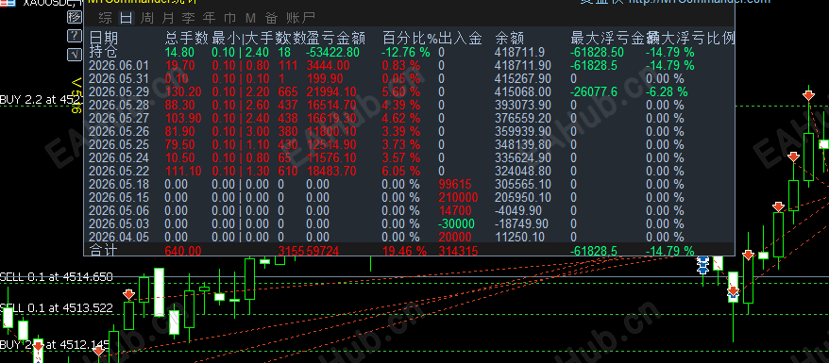Viewport: 829px width, 363px height.
Task: Click the 百分比% column header
Action: pyautogui.click(x=411, y=38)
